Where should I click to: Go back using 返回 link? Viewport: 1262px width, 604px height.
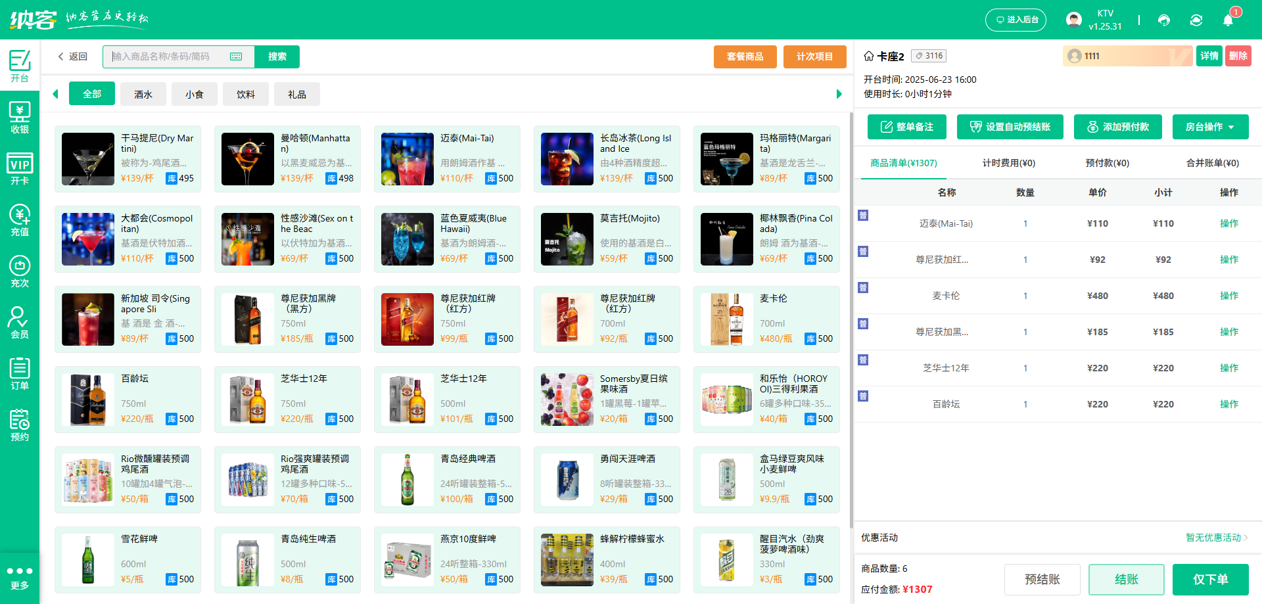[x=73, y=57]
